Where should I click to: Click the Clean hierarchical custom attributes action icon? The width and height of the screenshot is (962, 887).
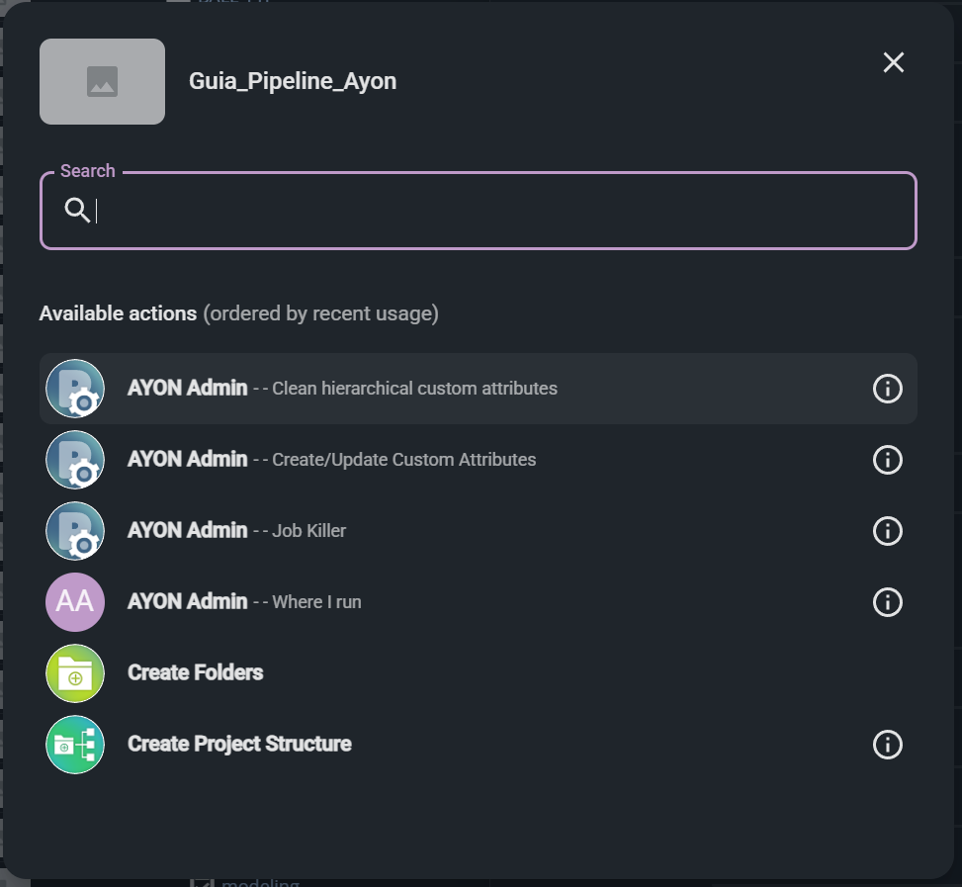click(x=75, y=389)
